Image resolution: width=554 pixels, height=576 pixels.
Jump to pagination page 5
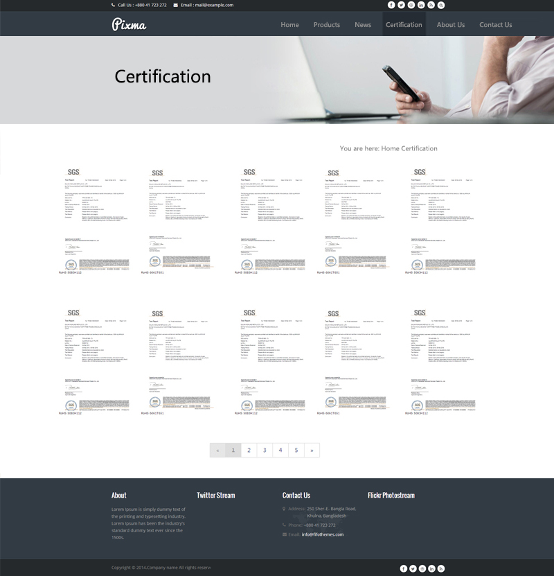[x=296, y=451]
